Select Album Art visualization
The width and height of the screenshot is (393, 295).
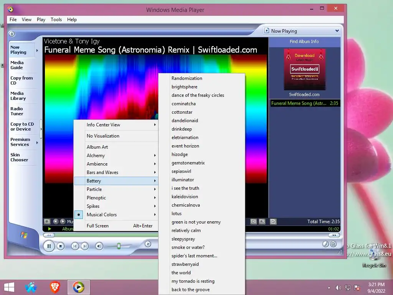pyautogui.click(x=116, y=147)
